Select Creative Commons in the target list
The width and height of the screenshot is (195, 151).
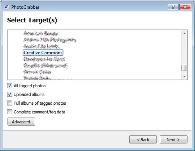(x=43, y=53)
